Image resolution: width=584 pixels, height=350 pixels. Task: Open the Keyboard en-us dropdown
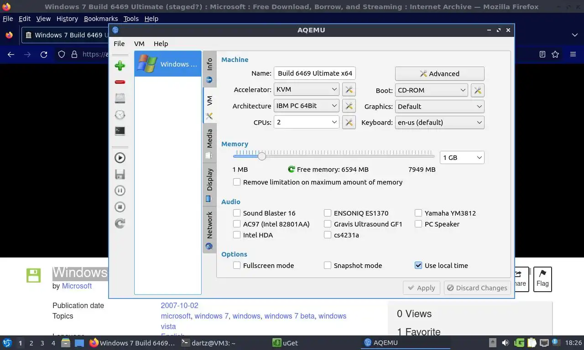click(x=440, y=122)
